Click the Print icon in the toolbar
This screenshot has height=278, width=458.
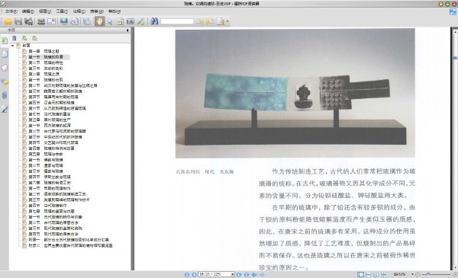(x=41, y=21)
